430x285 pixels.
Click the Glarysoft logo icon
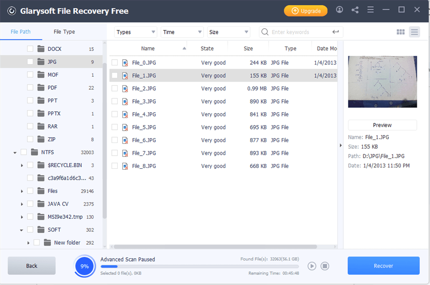[x=11, y=11]
